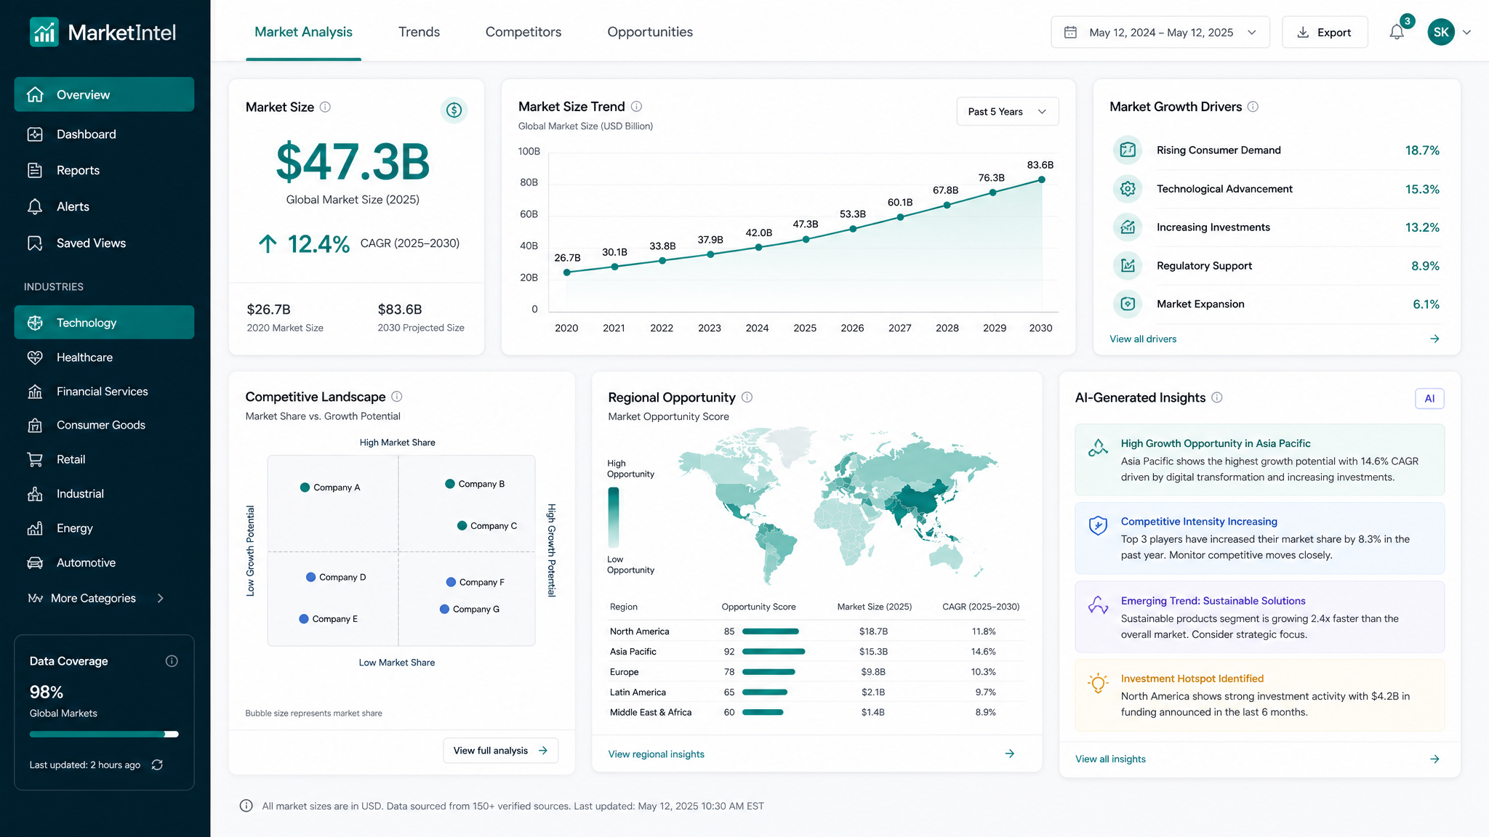Expand the user account menu chevron
Image resolution: width=1489 pixels, height=837 pixels.
tap(1466, 32)
